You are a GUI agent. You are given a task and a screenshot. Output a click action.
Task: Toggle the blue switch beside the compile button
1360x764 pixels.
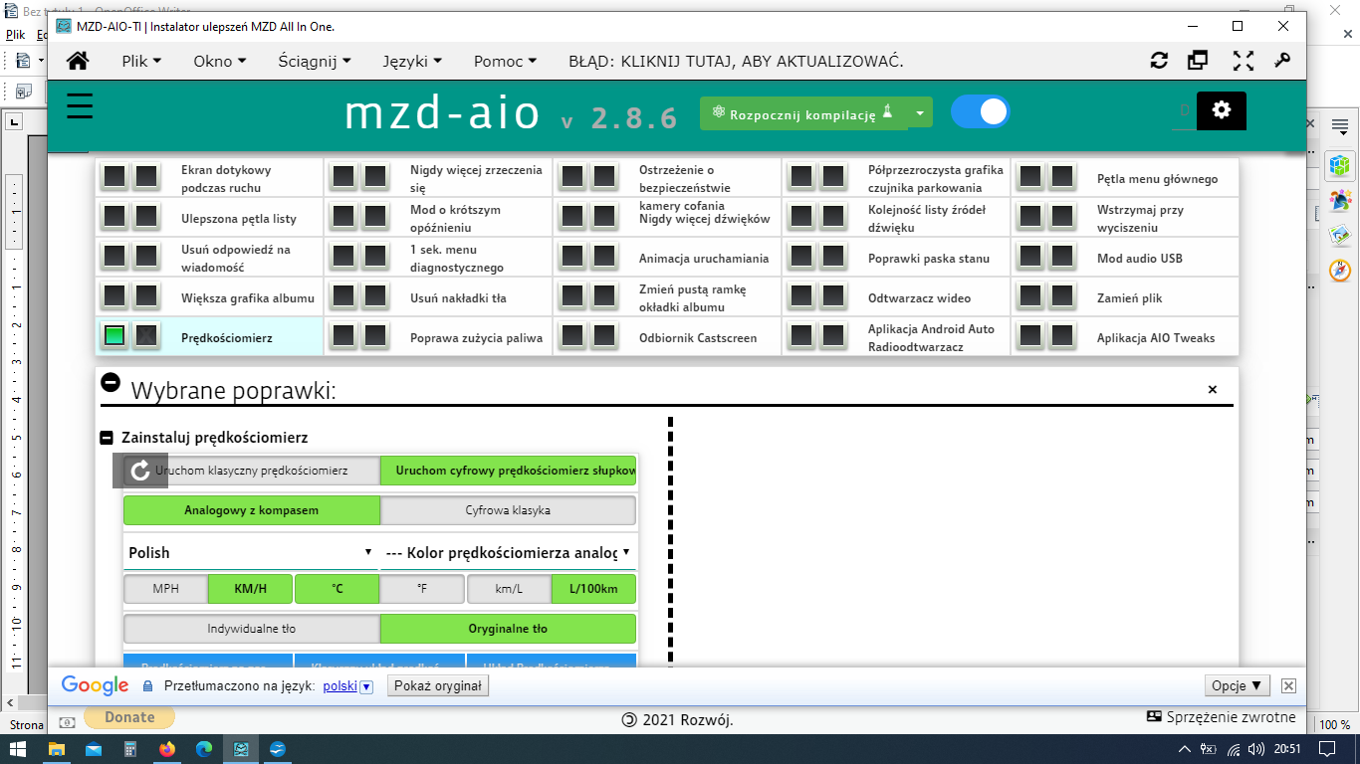click(980, 111)
